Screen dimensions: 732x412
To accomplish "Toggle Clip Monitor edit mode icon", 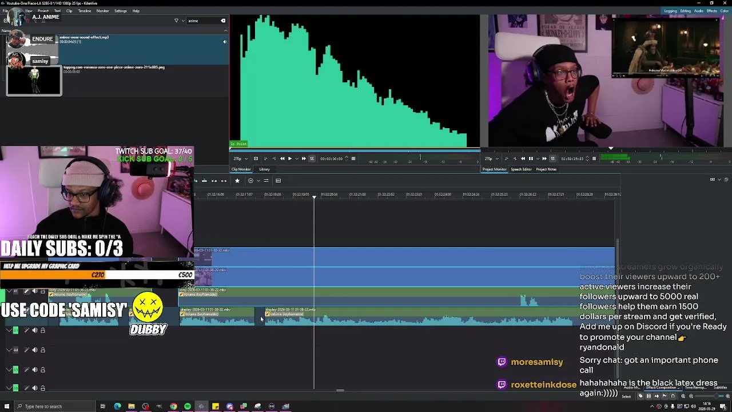I will pos(312,159).
